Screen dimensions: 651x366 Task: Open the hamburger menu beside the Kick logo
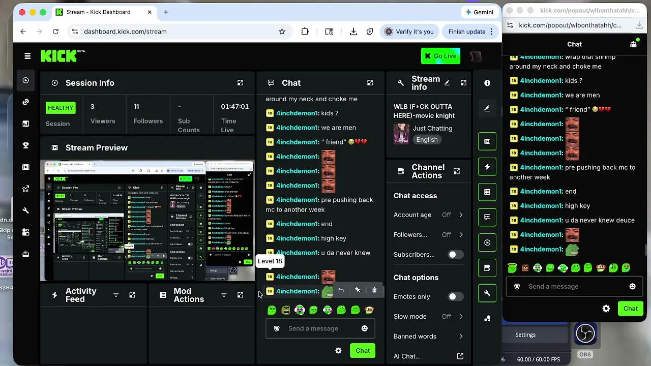coord(27,56)
